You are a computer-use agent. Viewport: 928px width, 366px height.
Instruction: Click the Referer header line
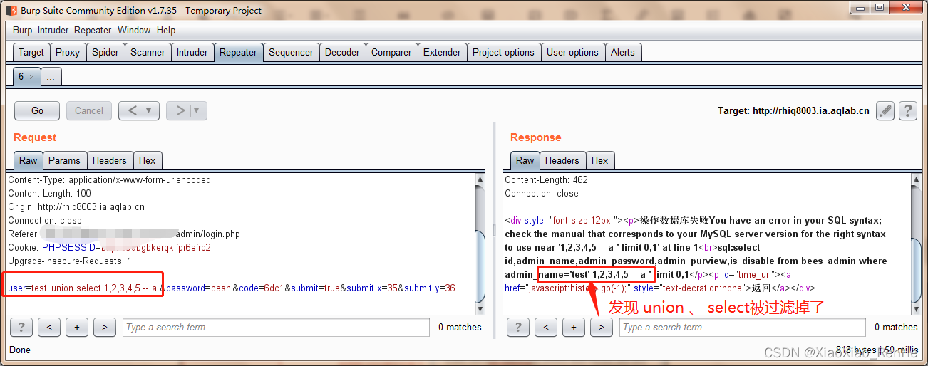pyautogui.click(x=124, y=234)
